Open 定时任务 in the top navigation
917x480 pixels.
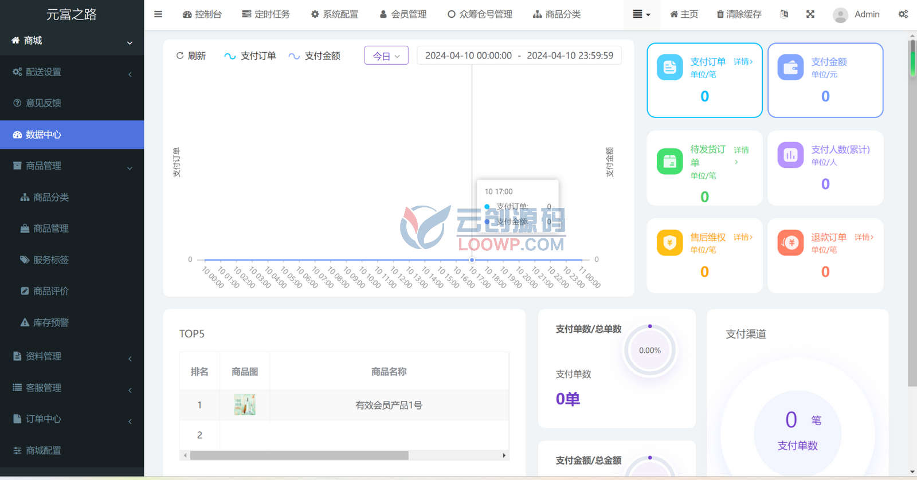point(266,14)
